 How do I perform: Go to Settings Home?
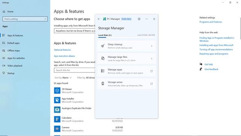click(10, 12)
